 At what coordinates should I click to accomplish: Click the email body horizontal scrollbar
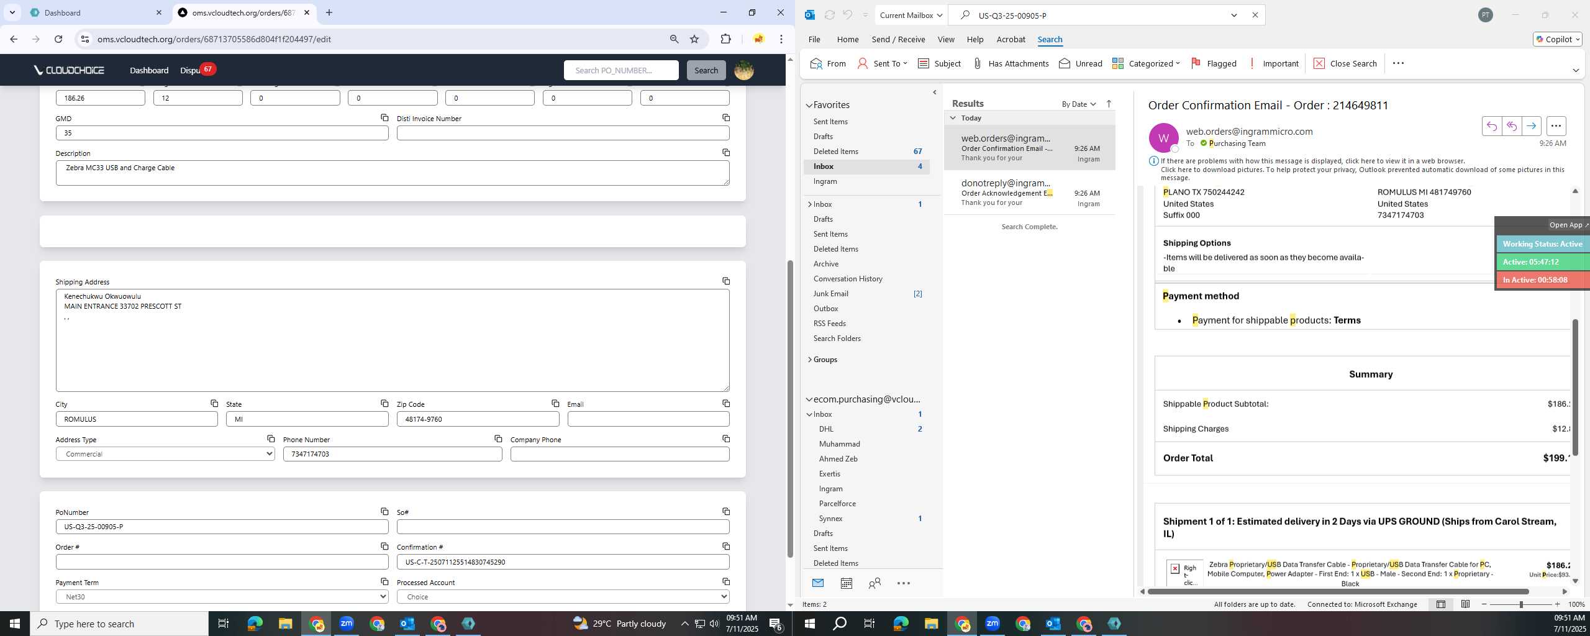coord(1337,591)
